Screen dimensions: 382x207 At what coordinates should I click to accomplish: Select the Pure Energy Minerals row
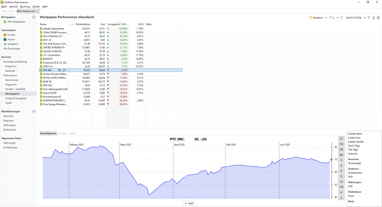111,104
